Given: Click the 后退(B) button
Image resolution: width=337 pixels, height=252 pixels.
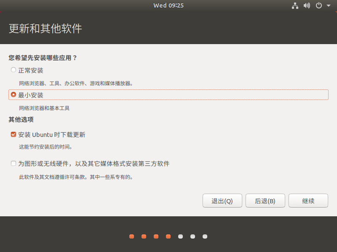Looking at the screenshot, I should [x=265, y=201].
